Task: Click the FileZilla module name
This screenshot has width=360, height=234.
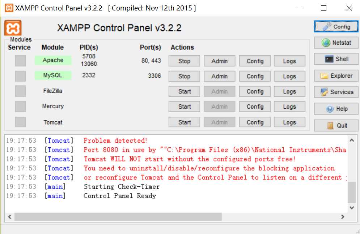Action: pos(52,91)
